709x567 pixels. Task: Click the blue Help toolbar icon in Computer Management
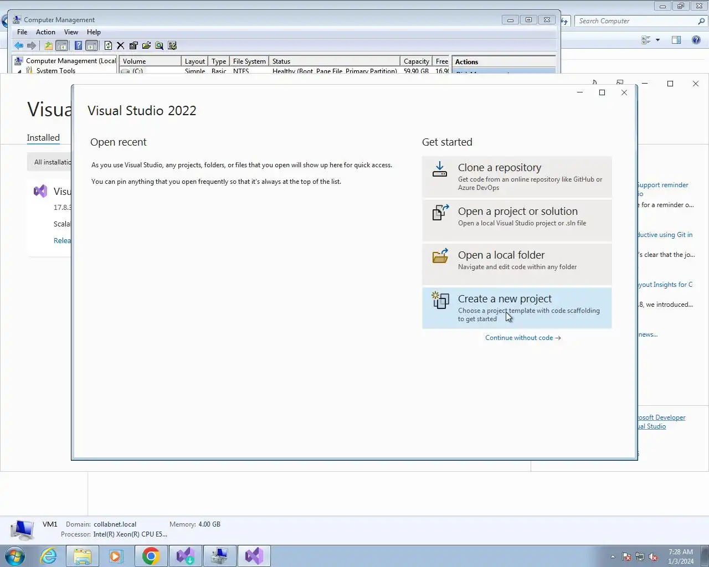pos(78,45)
